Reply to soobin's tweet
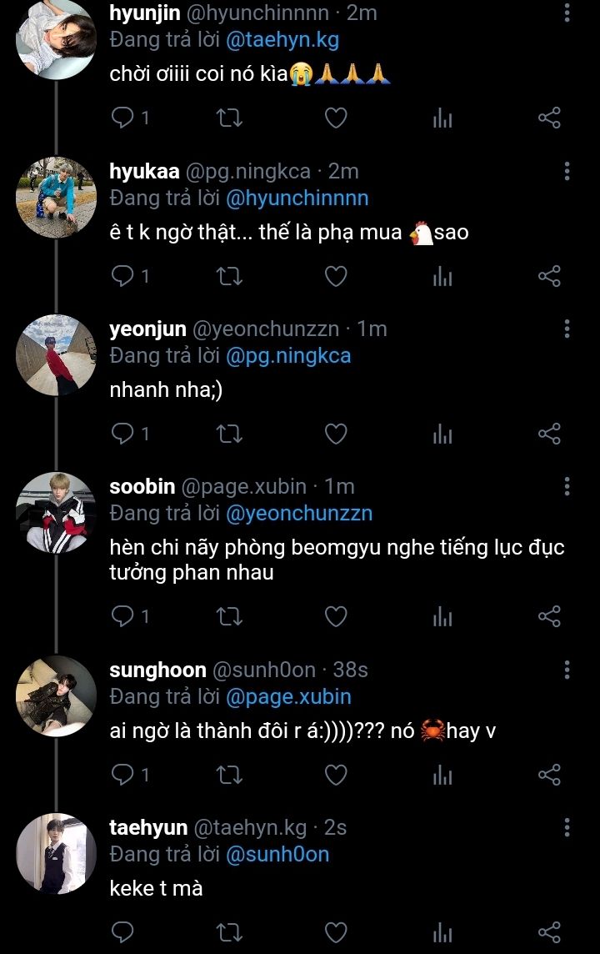Screen dimensions: 600x954 (x=122, y=617)
